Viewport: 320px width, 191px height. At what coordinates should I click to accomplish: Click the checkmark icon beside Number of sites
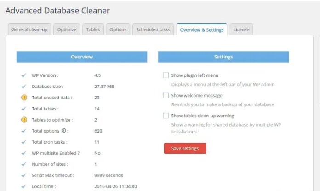pyautogui.click(x=23, y=164)
